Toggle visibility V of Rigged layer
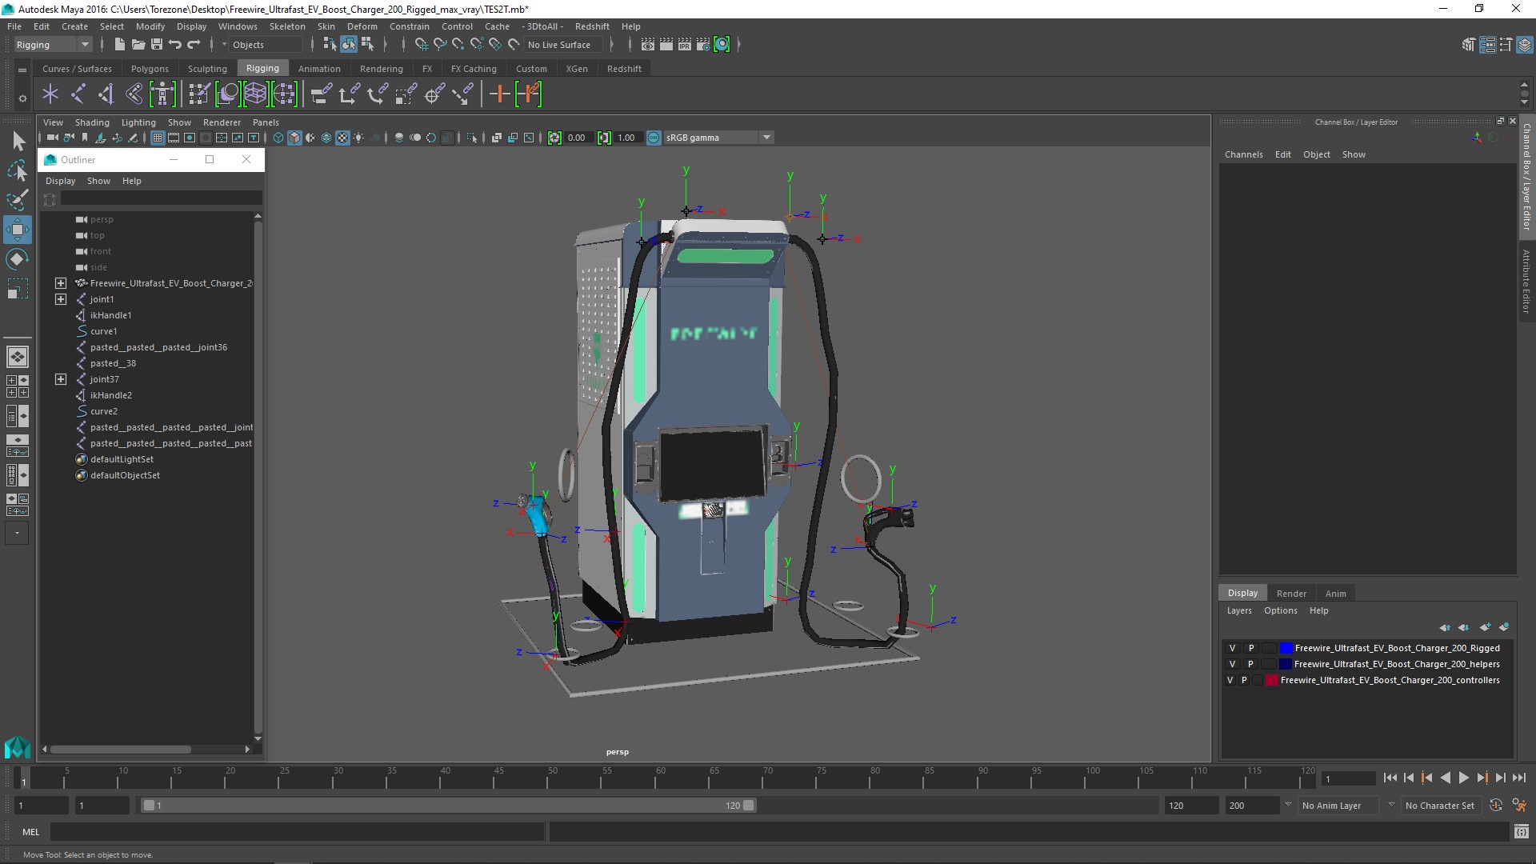The width and height of the screenshot is (1536, 864). [1232, 648]
